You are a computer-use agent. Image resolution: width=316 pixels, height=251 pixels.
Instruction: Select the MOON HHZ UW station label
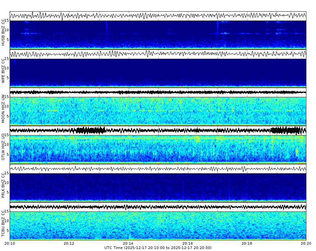coord(3,108)
